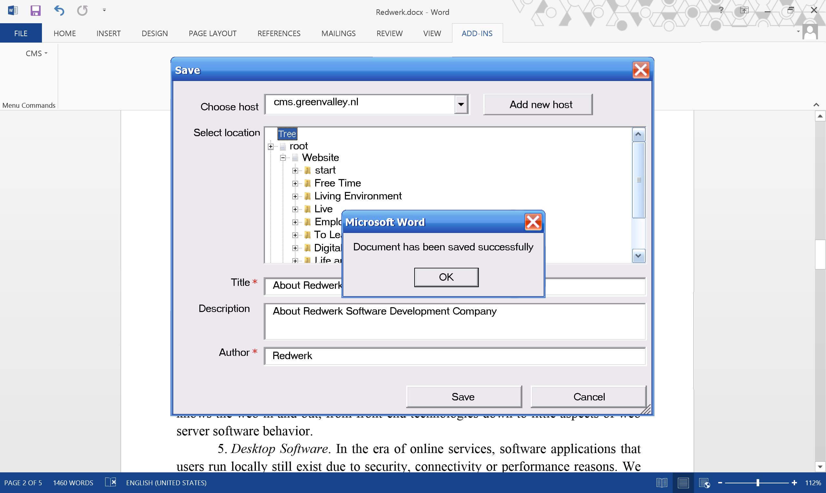Select the Tree node in location list

pos(287,134)
